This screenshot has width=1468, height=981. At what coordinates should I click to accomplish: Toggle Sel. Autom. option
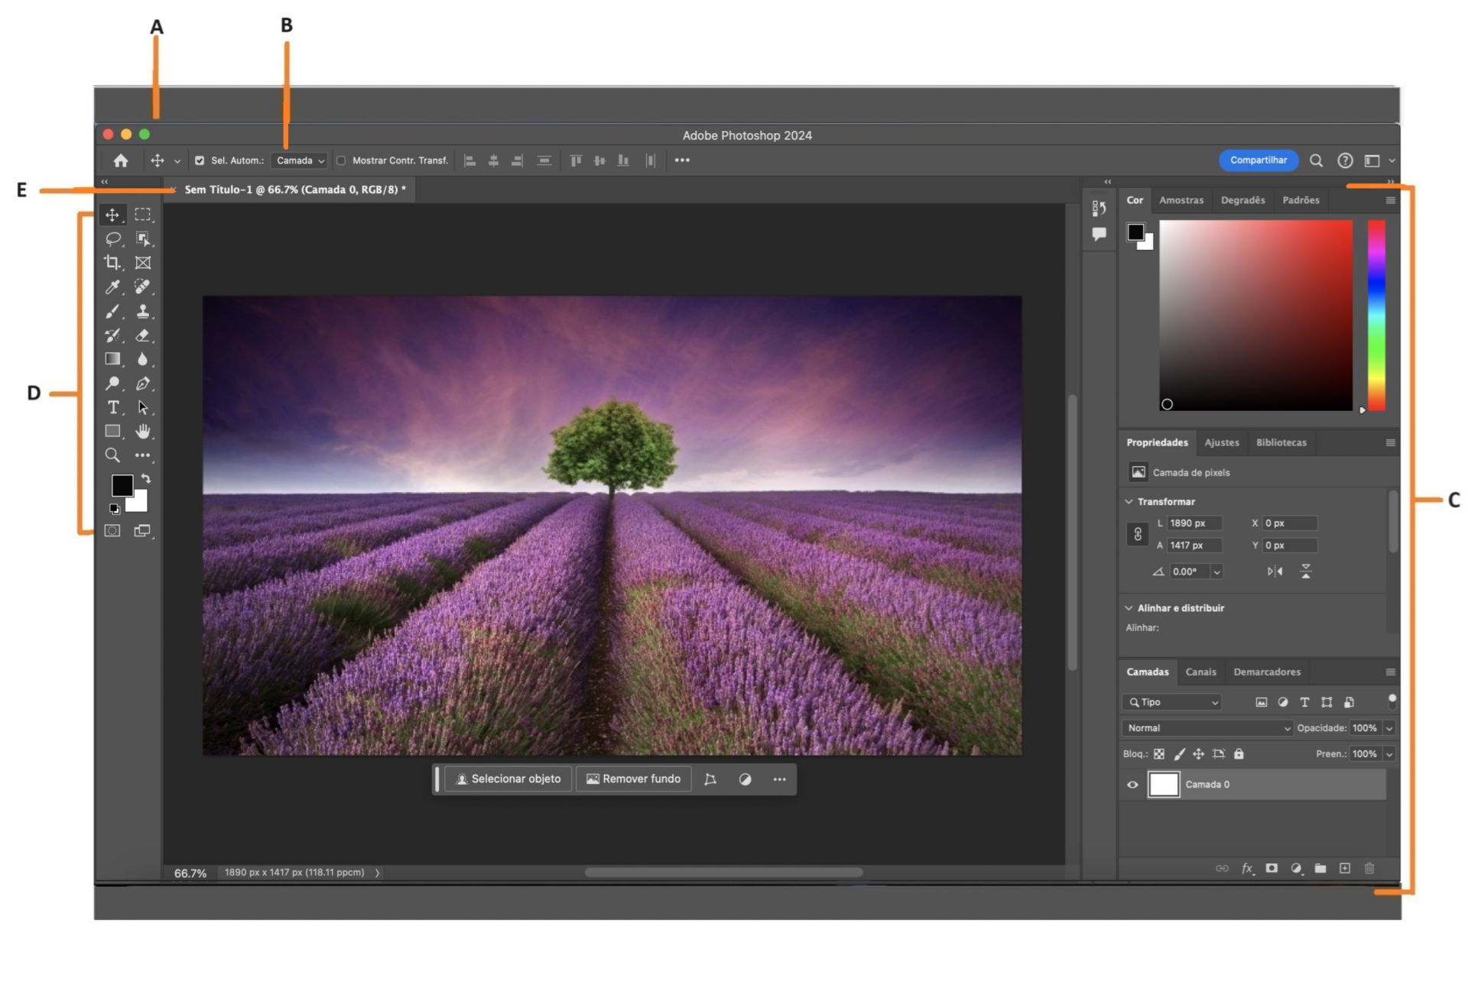(x=199, y=160)
